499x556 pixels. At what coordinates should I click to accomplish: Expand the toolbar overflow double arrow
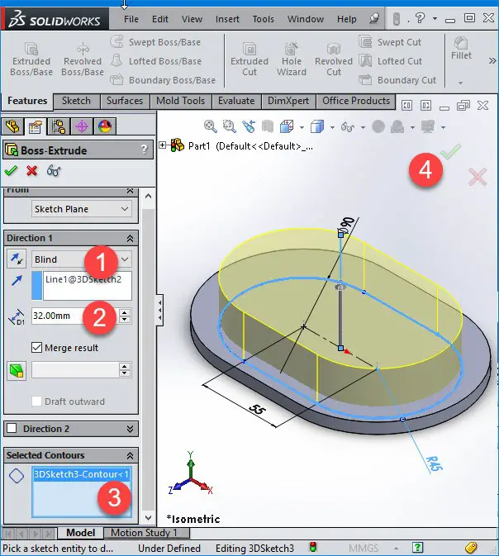point(492,60)
